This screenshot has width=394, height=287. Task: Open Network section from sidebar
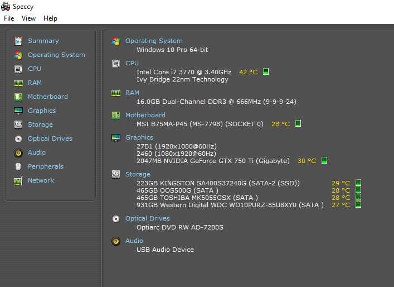tap(41, 180)
